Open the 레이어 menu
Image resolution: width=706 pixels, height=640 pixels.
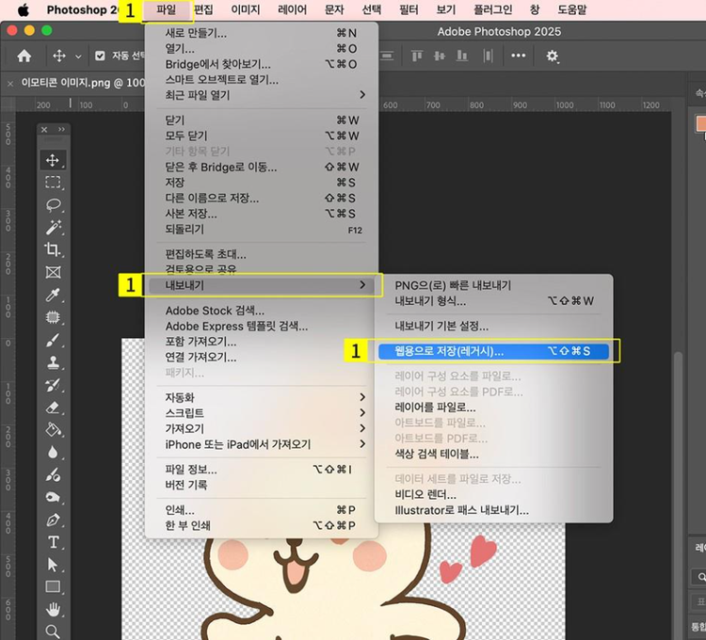(292, 10)
